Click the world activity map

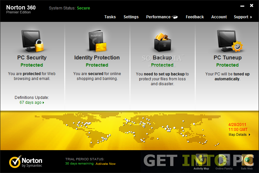pyautogui.click(x=128, y=130)
